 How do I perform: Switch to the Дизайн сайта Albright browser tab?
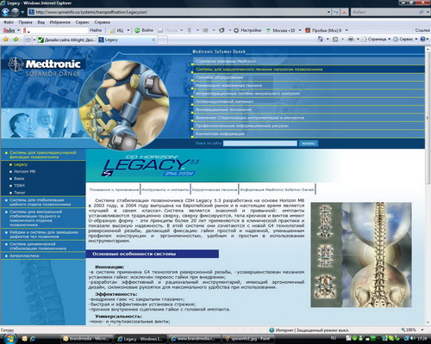[67, 40]
